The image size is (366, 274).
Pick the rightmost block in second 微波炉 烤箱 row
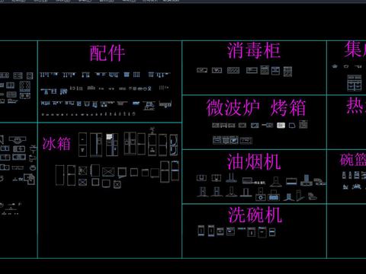(246, 140)
